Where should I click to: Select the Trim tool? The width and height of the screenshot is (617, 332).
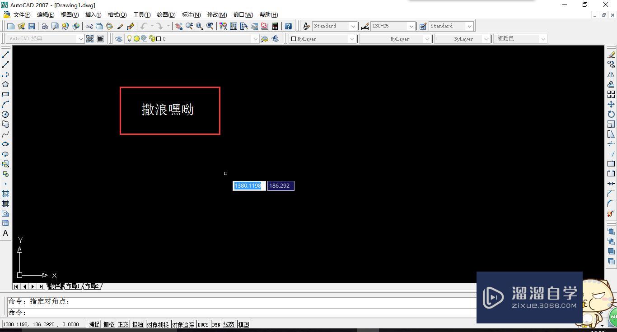click(x=611, y=144)
